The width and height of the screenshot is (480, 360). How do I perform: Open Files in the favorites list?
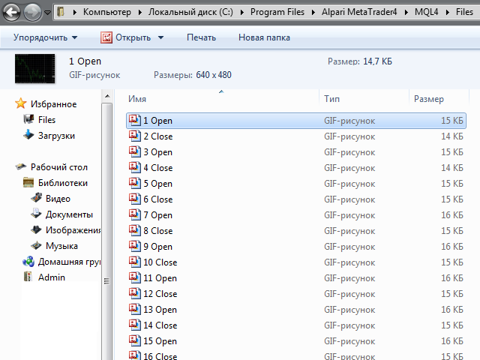pos(46,120)
